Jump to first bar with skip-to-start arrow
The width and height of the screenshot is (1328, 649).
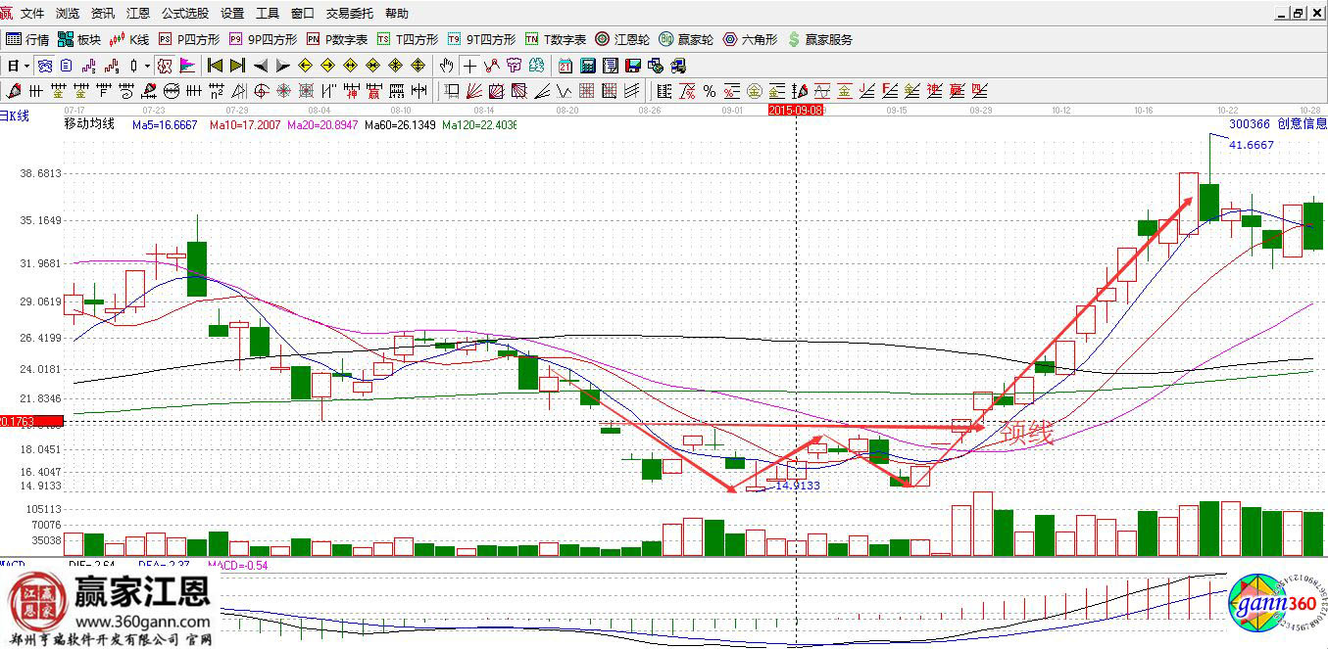click(215, 66)
